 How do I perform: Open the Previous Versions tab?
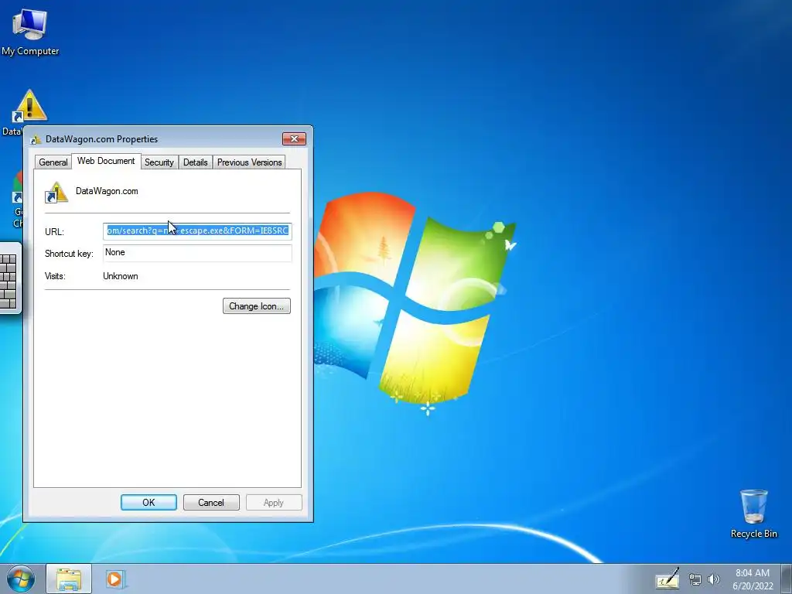click(x=250, y=162)
